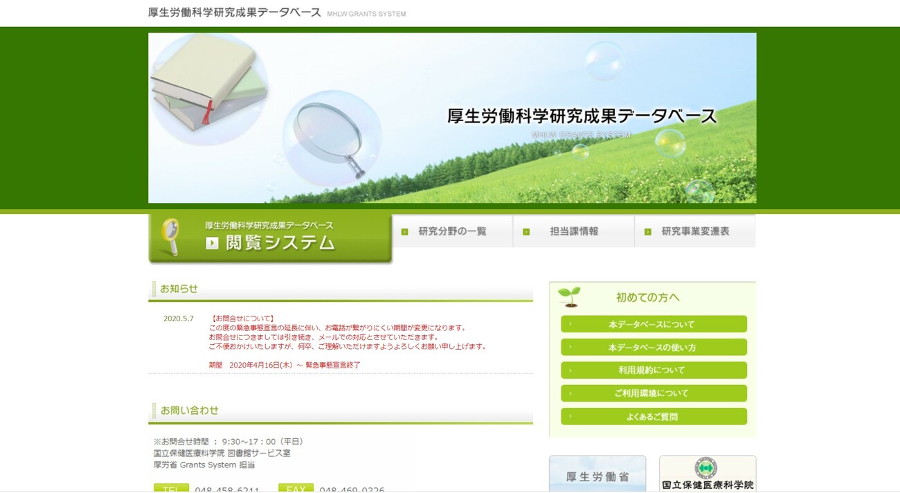
Task: Open the 国立保健医療科学院 banner link
Action: [x=708, y=474]
